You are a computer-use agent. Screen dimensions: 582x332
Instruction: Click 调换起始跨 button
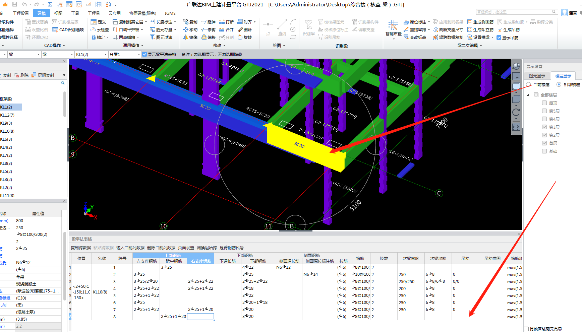tap(207, 248)
